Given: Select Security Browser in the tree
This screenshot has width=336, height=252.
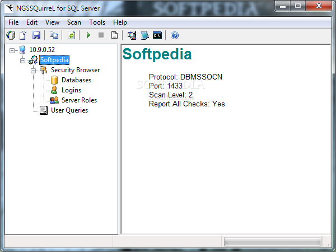Looking at the screenshot, I should click(x=76, y=70).
